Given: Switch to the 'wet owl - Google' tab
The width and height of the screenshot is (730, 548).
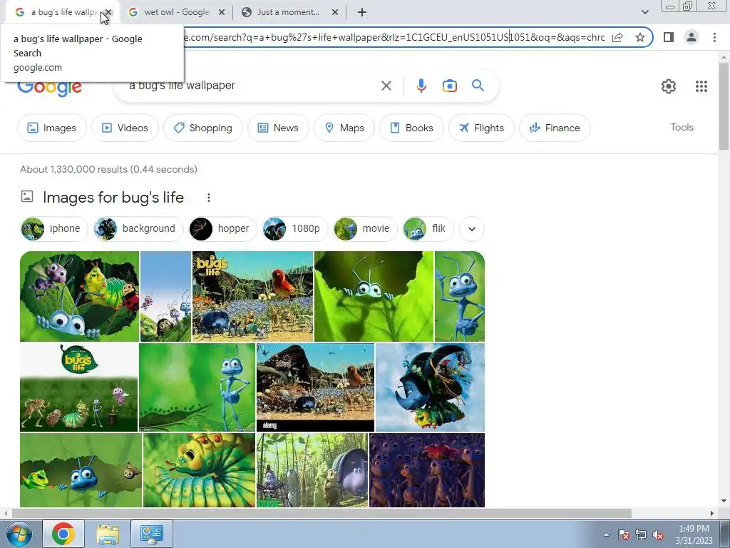Looking at the screenshot, I should click(175, 12).
